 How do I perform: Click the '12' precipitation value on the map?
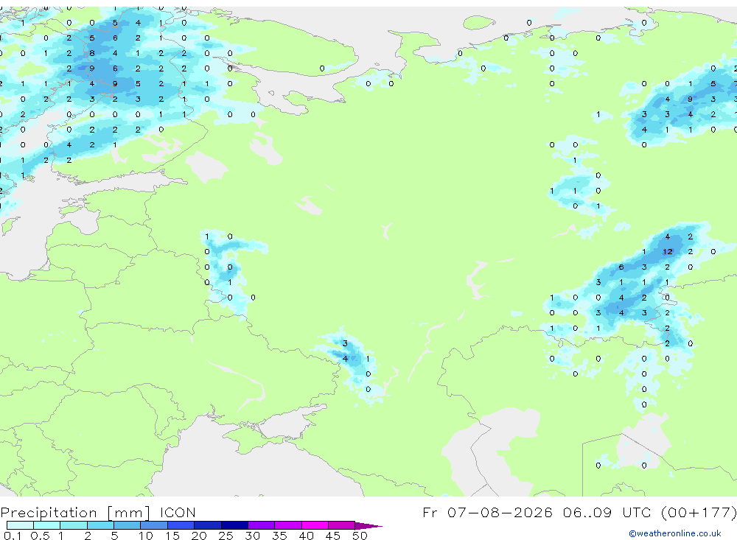tap(668, 252)
